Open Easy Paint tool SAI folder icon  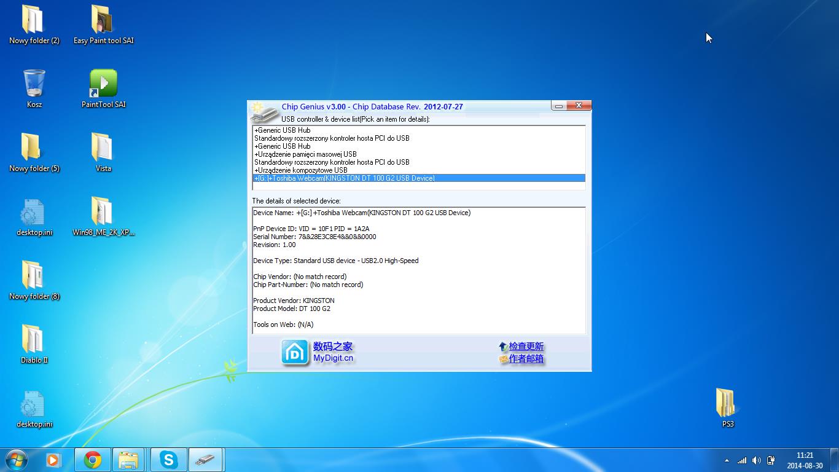coord(103,25)
